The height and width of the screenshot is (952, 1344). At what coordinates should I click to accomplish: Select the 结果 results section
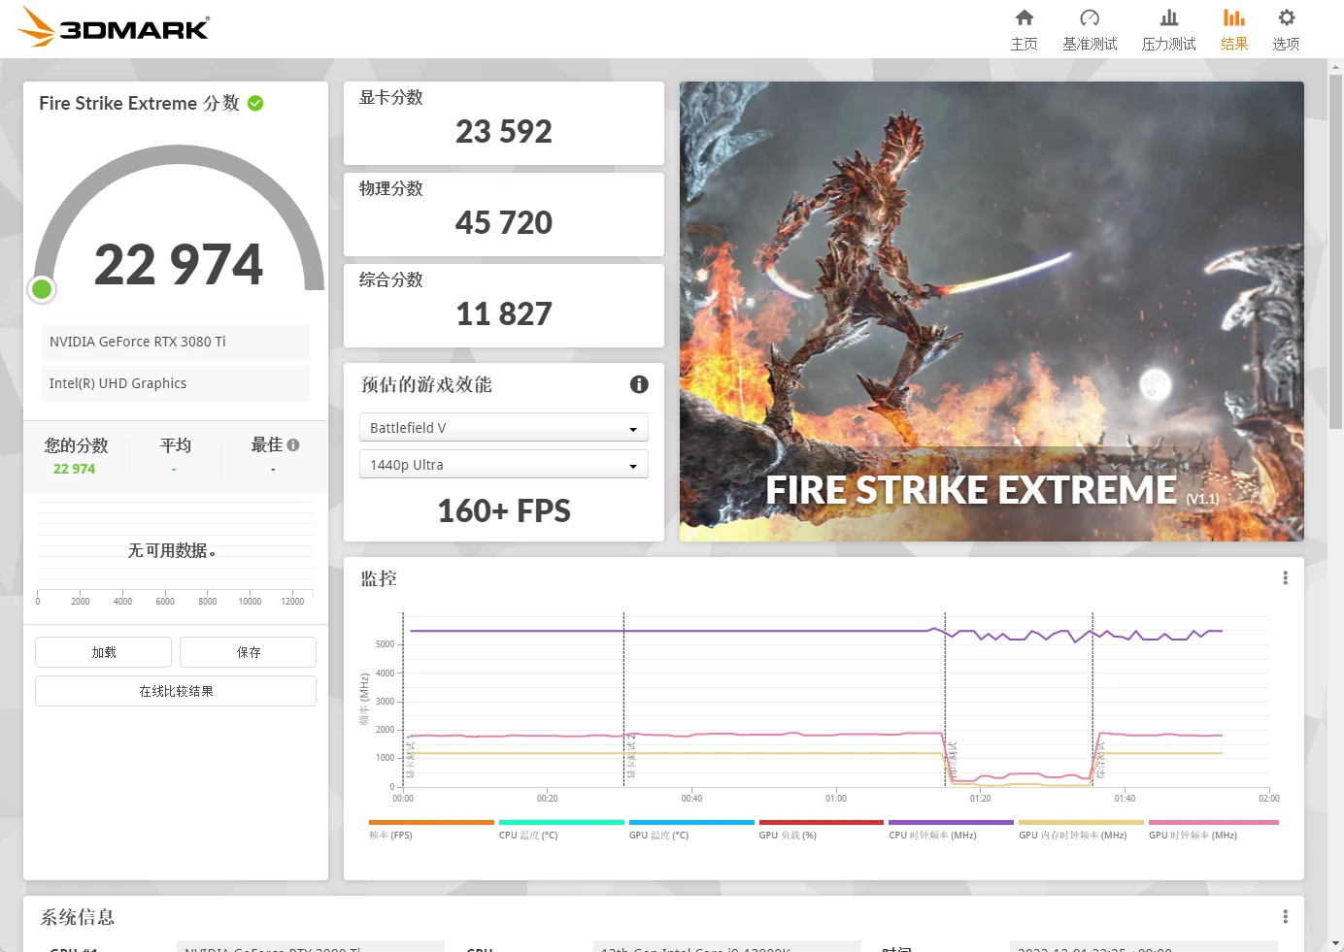[1233, 27]
